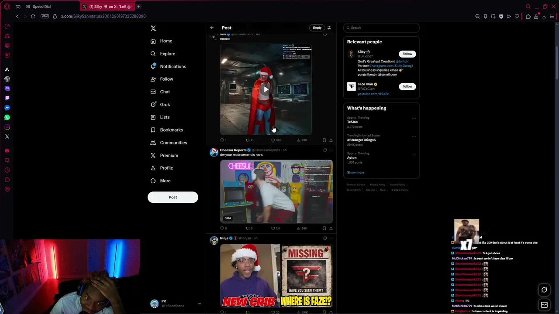
Task: Go to Home in X navigation
Action: coord(161,41)
